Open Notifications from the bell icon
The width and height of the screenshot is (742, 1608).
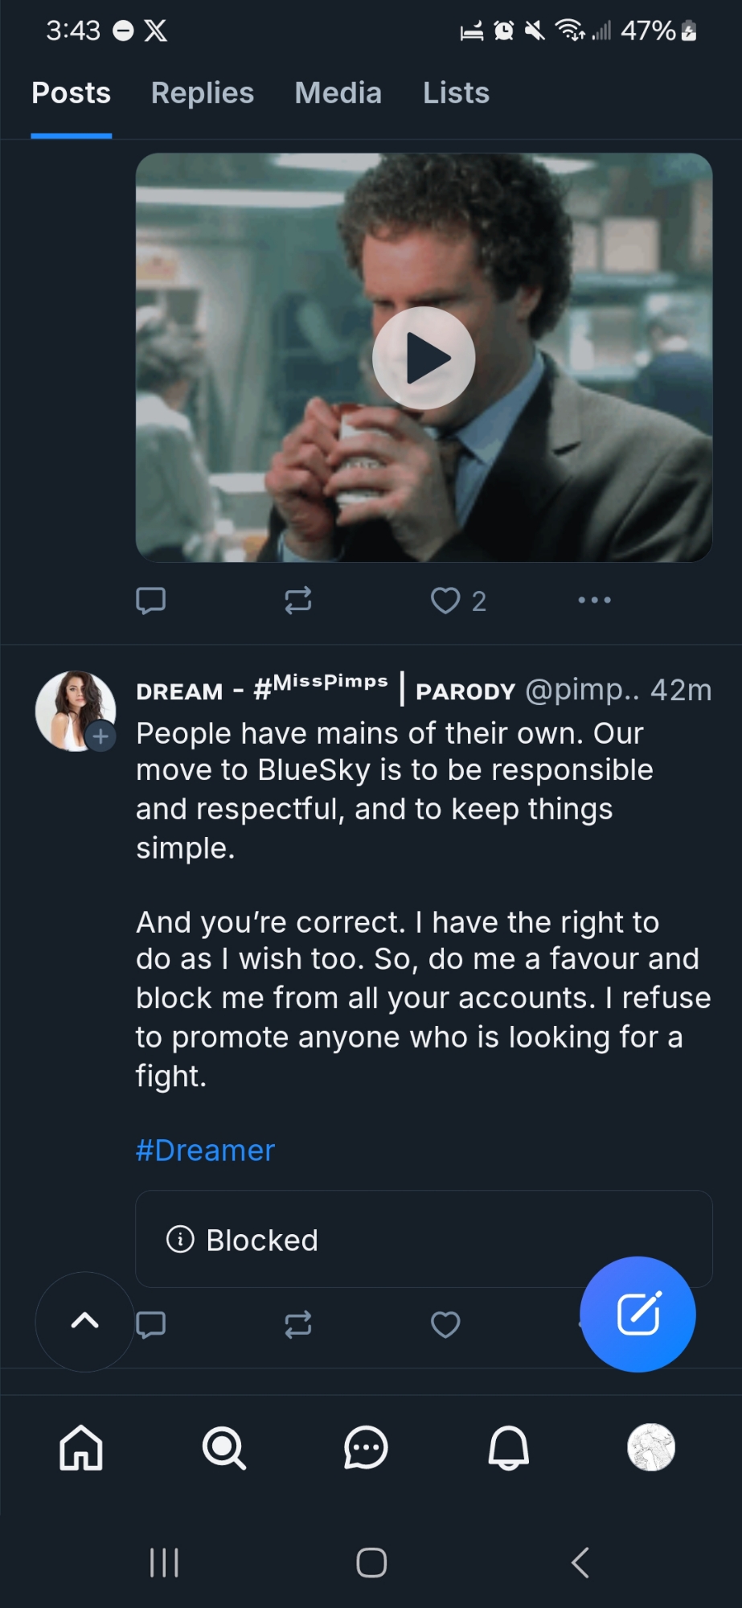click(x=508, y=1448)
